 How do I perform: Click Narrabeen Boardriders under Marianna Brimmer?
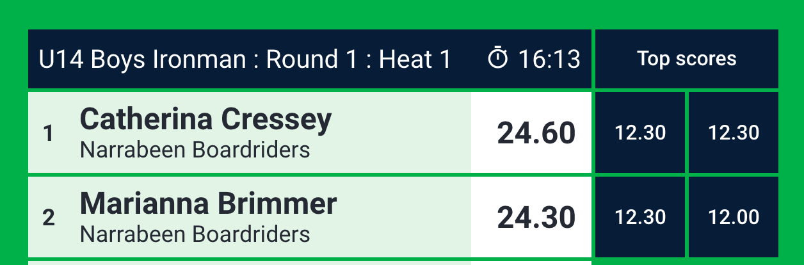click(x=195, y=234)
